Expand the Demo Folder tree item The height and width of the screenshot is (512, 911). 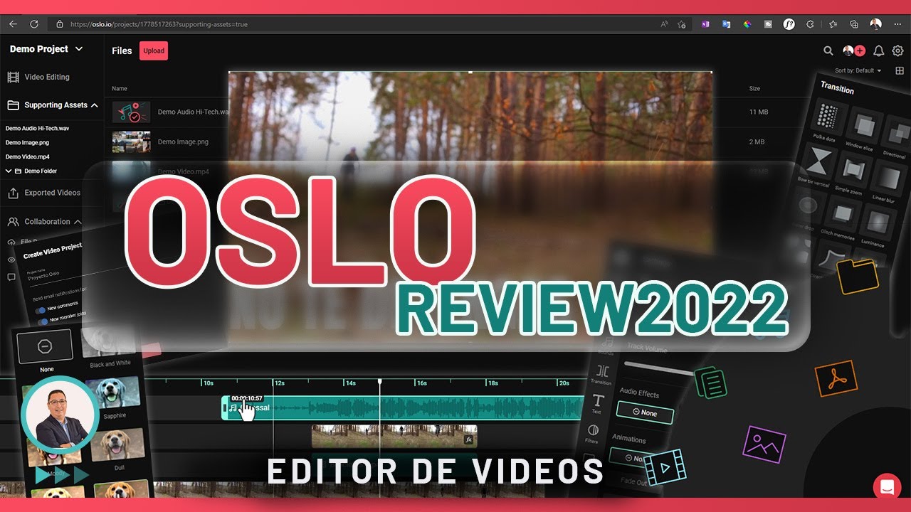click(x=9, y=171)
